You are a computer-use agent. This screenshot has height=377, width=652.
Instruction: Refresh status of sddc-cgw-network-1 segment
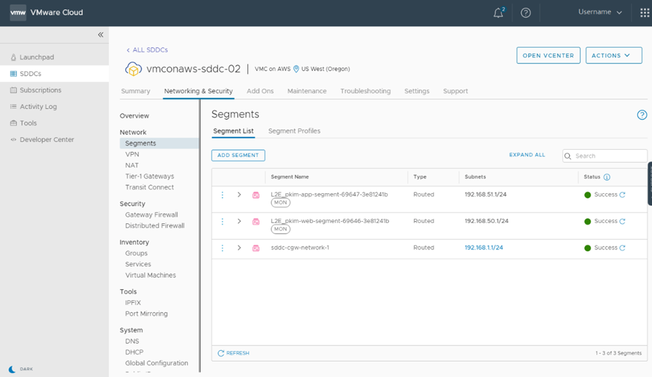click(x=623, y=248)
